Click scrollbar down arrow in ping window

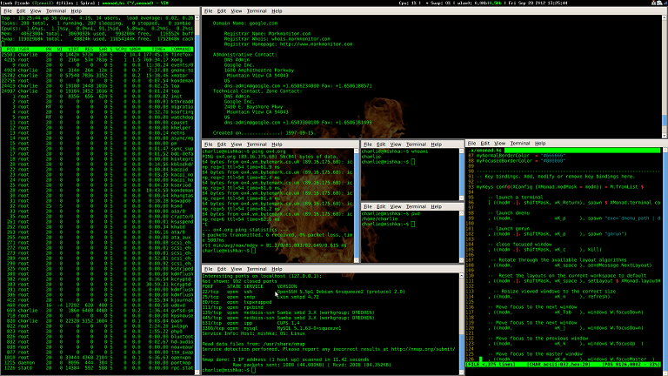point(357,260)
